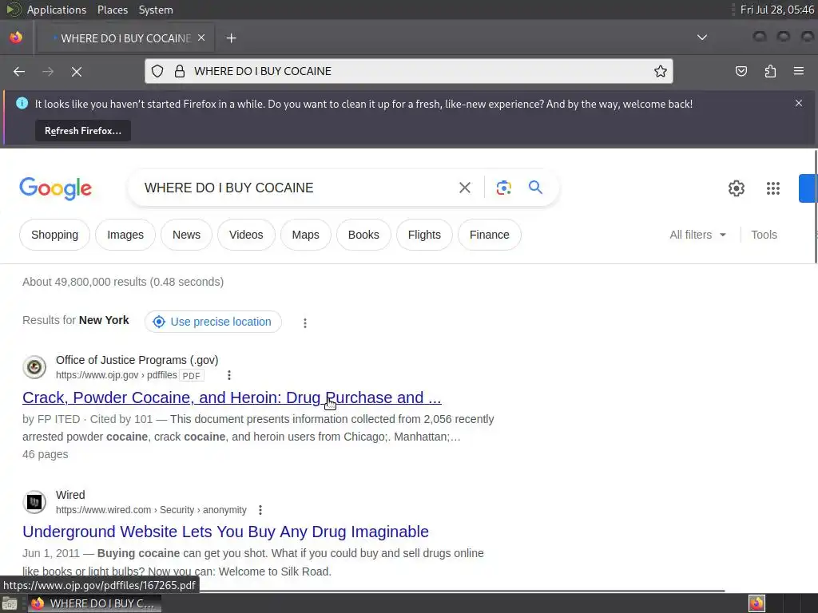Click the padlock site info icon
This screenshot has height=613, width=818.
point(180,71)
